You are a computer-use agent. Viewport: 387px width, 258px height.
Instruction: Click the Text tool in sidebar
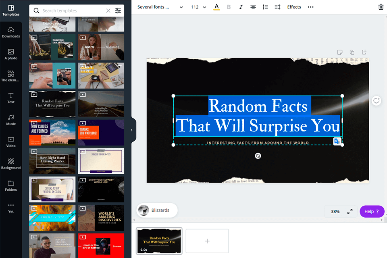11,98
